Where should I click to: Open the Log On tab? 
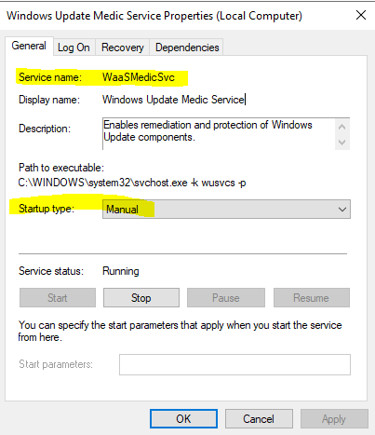coord(74,48)
